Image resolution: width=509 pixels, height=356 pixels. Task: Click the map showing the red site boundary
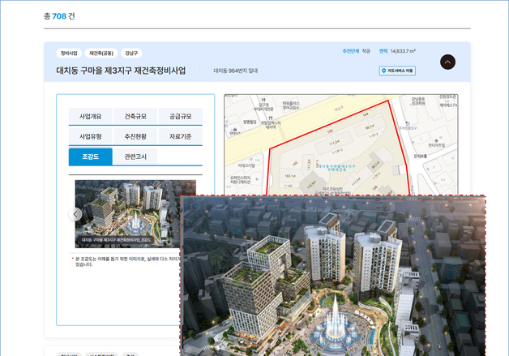[x=341, y=145]
